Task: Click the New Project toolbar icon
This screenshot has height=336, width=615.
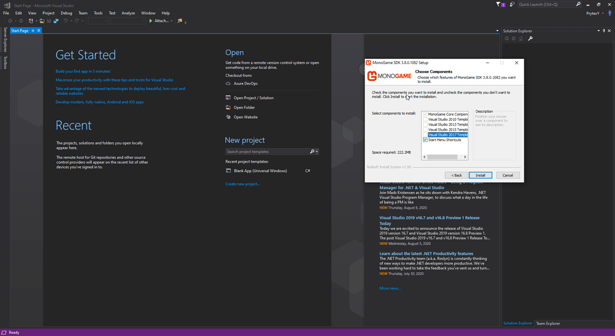Action: 31,21
